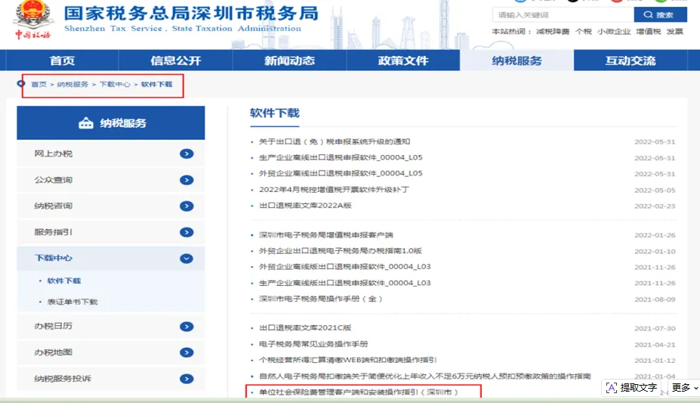The image size is (700, 403).
Task: Open 外贸企业离线版出口退税申报软件_00004_L03
Action: [344, 267]
